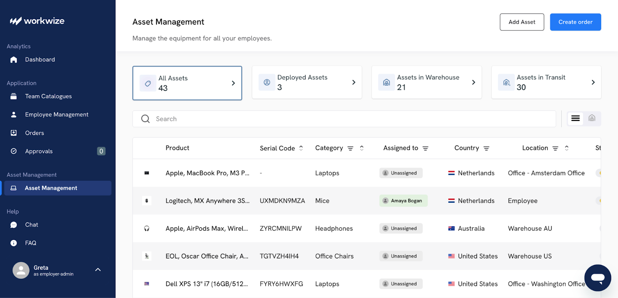Image resolution: width=618 pixels, height=298 pixels.
Task: Open the floating chat widget button
Action: [598, 278]
